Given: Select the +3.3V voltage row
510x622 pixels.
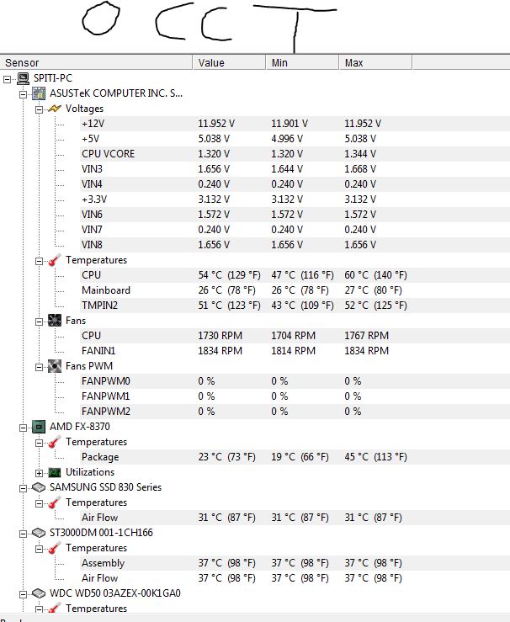Looking at the screenshot, I should tap(295, 199).
